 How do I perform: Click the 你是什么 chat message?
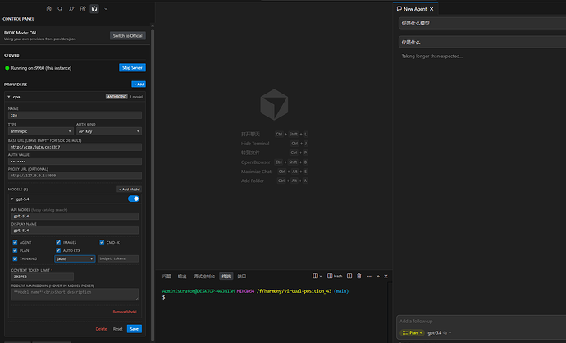(x=482, y=42)
